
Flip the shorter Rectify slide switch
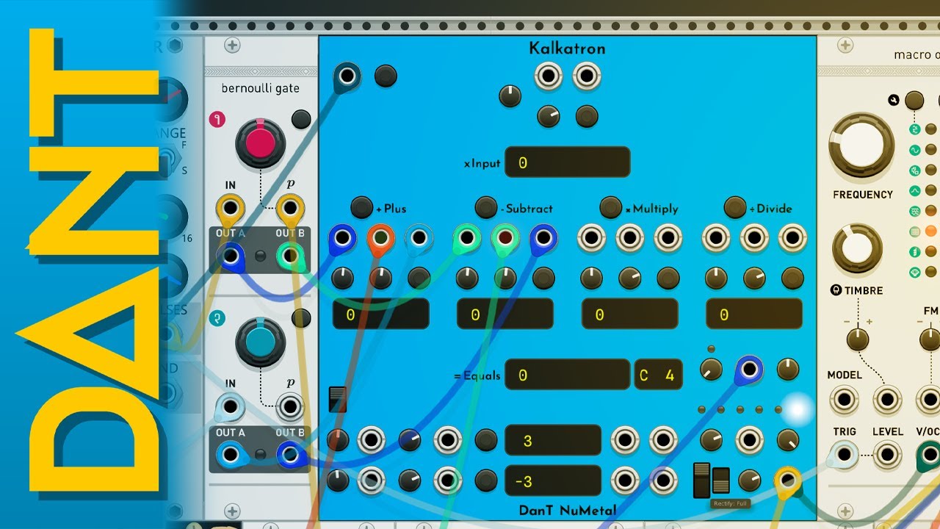(x=721, y=480)
